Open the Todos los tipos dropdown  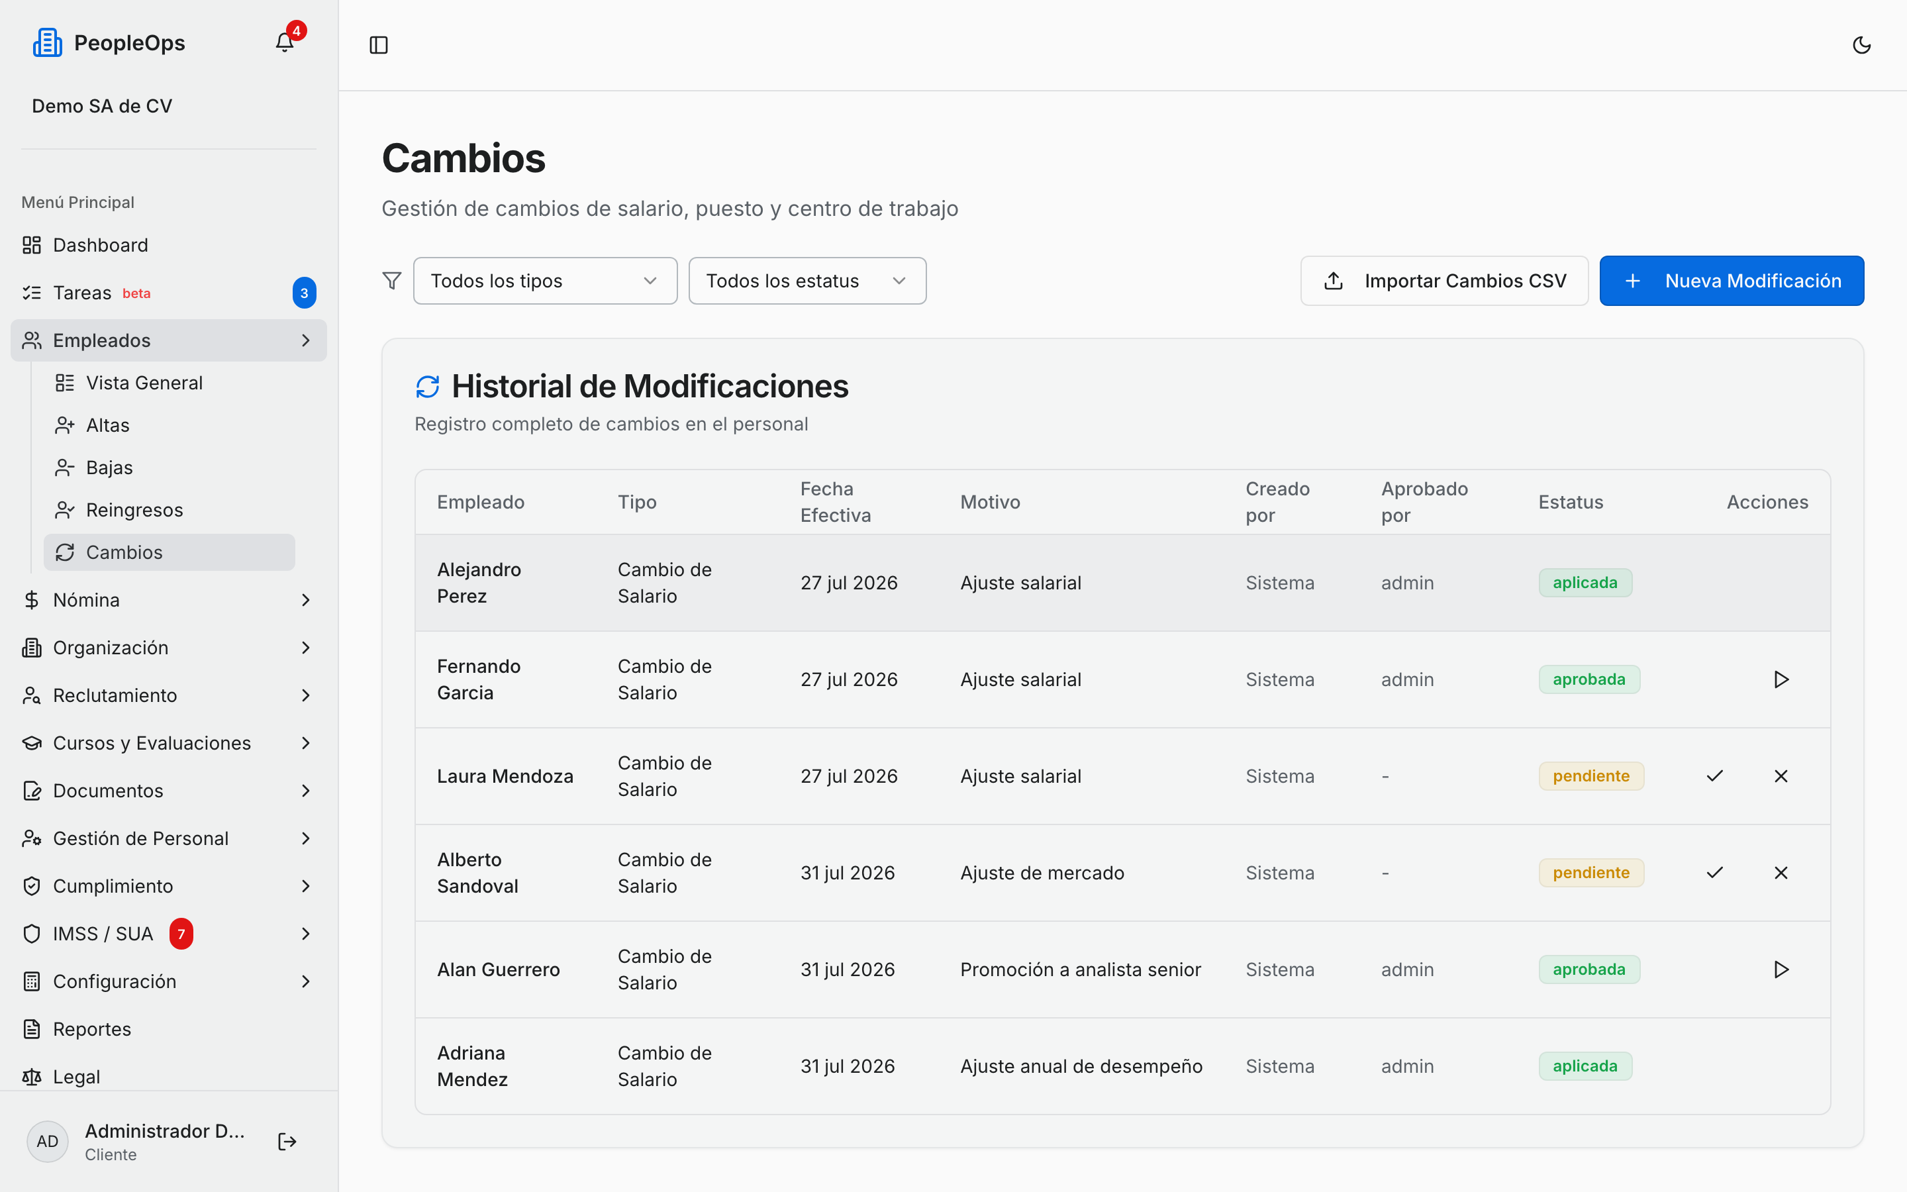coord(544,281)
